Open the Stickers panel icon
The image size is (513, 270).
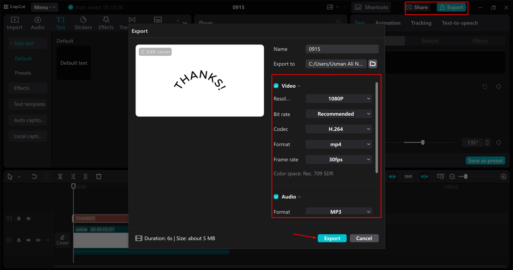(83, 20)
